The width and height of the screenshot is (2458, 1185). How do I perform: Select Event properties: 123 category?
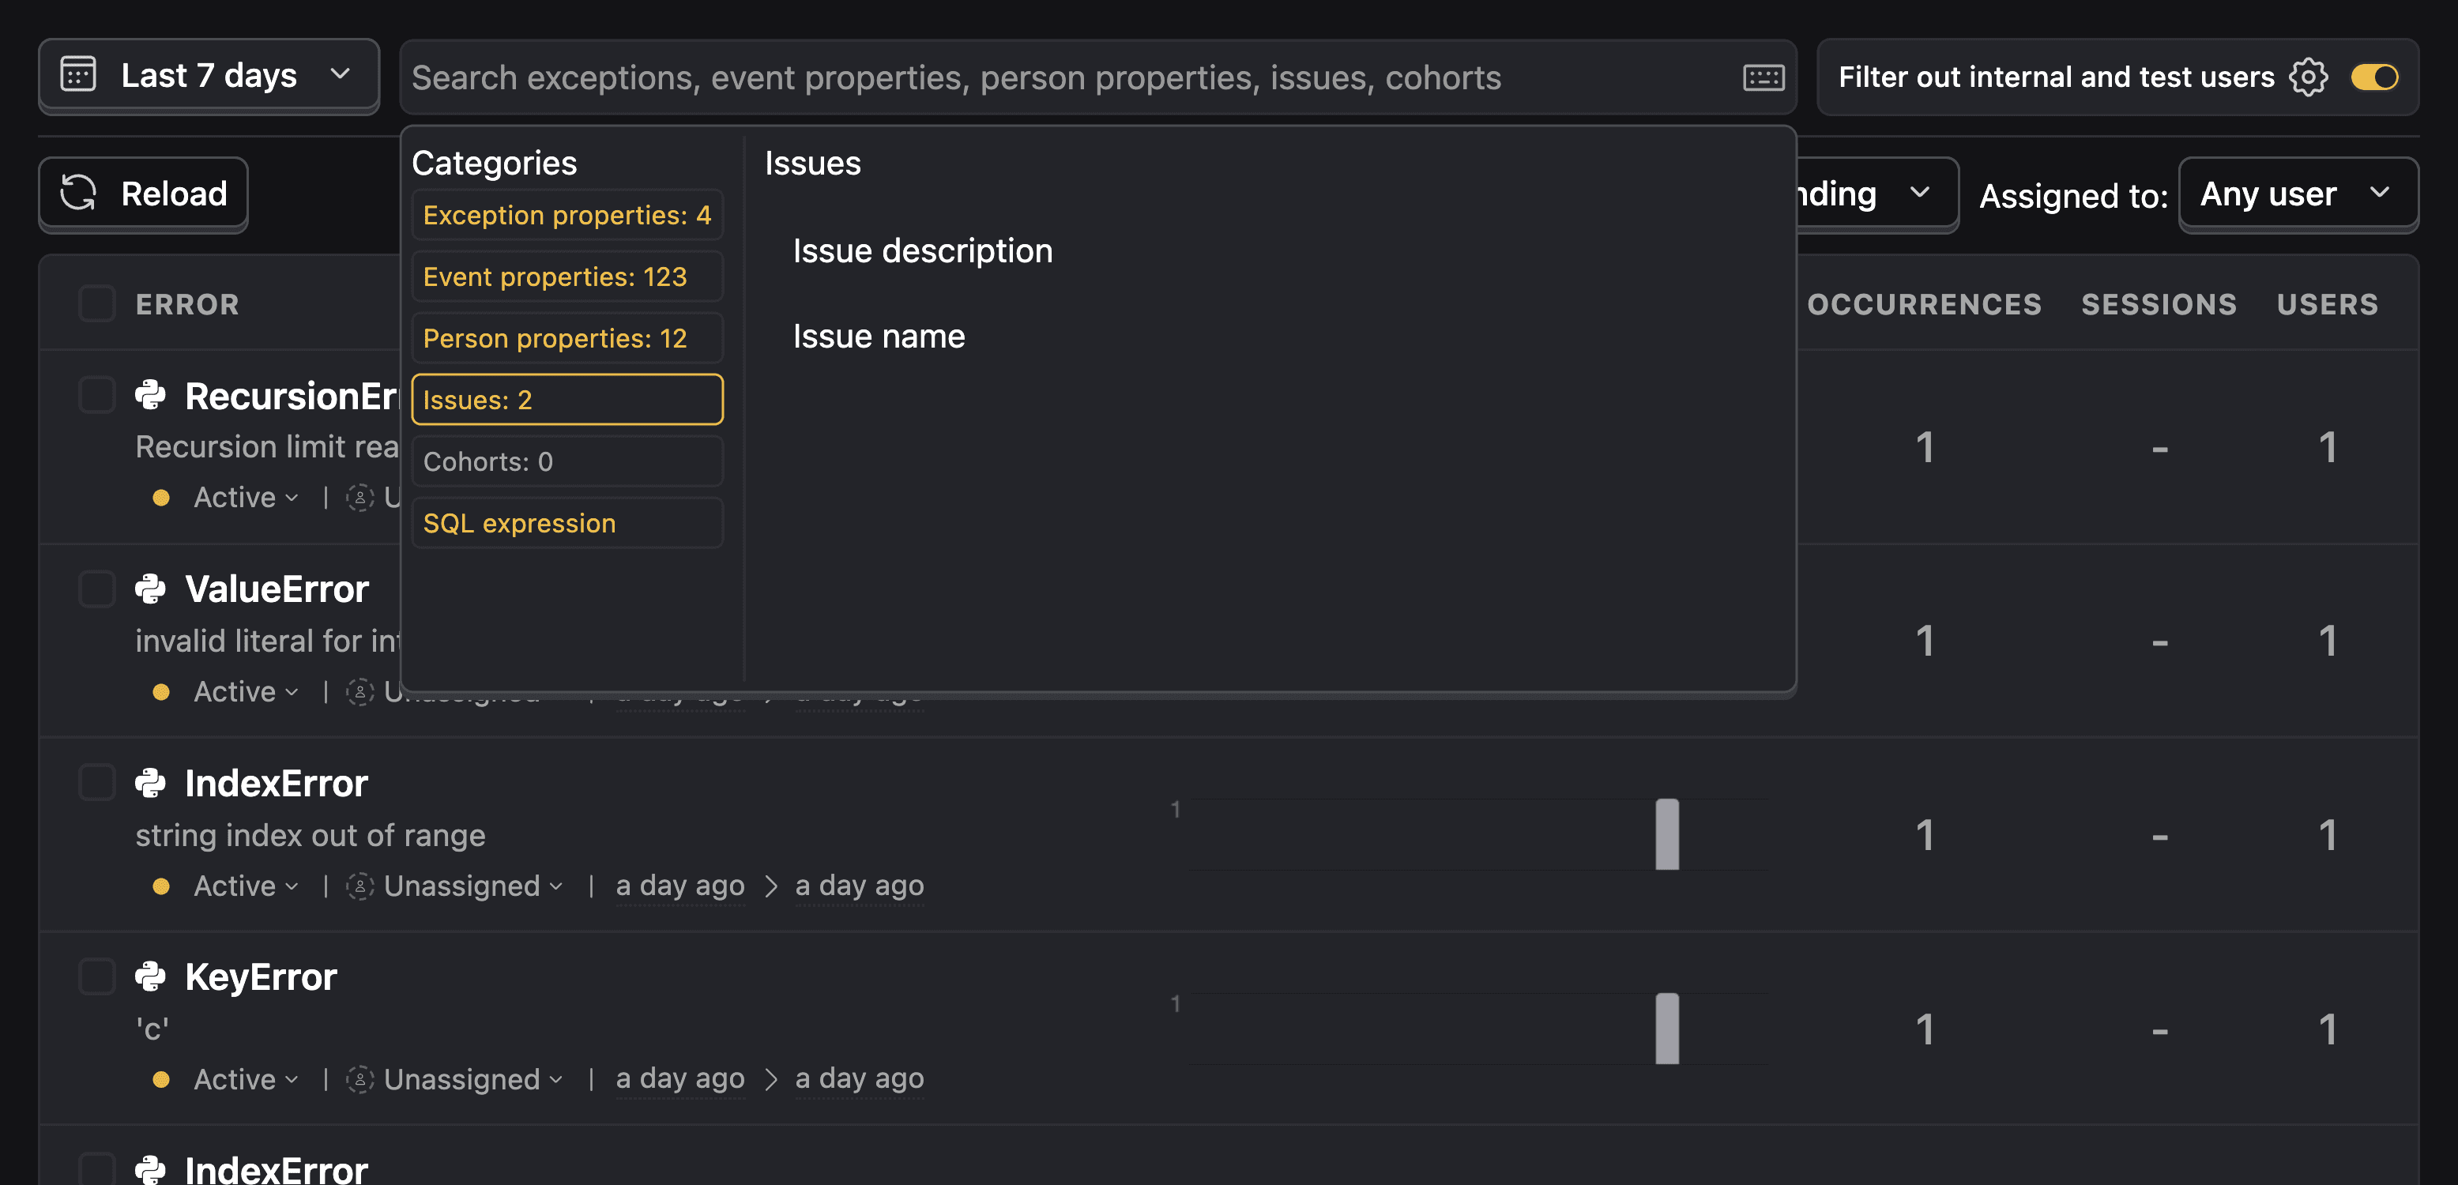pos(567,276)
